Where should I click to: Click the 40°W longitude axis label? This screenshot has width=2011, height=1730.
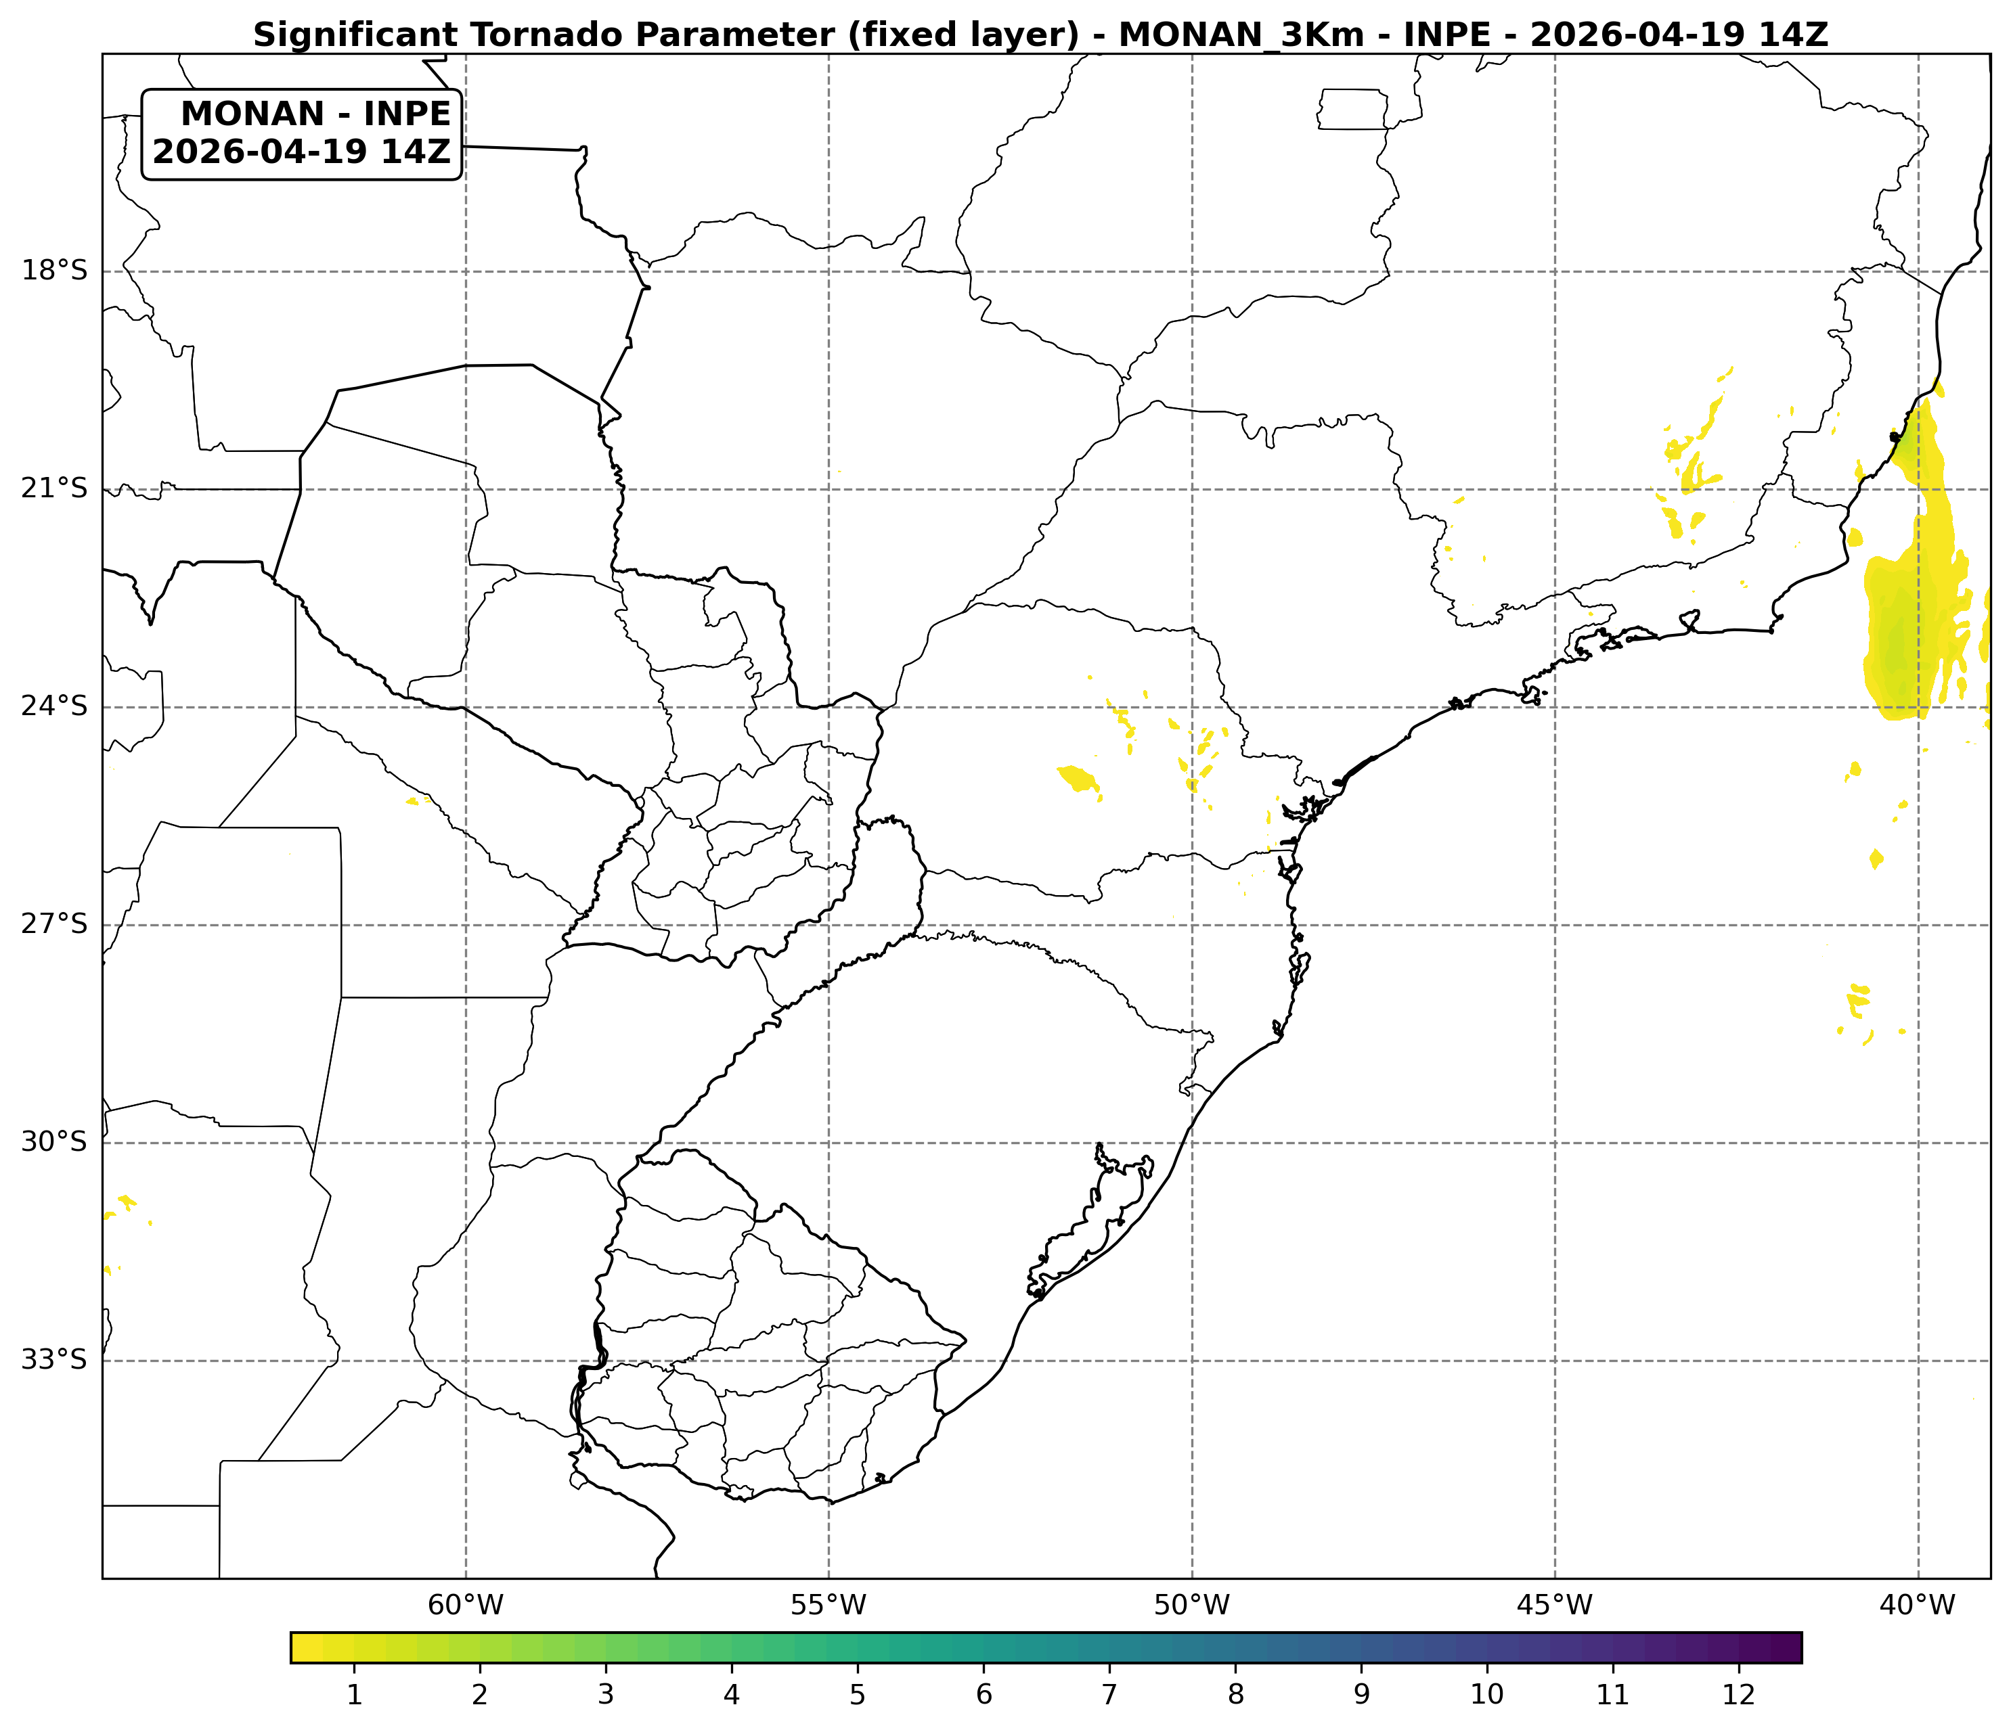coord(1917,1606)
